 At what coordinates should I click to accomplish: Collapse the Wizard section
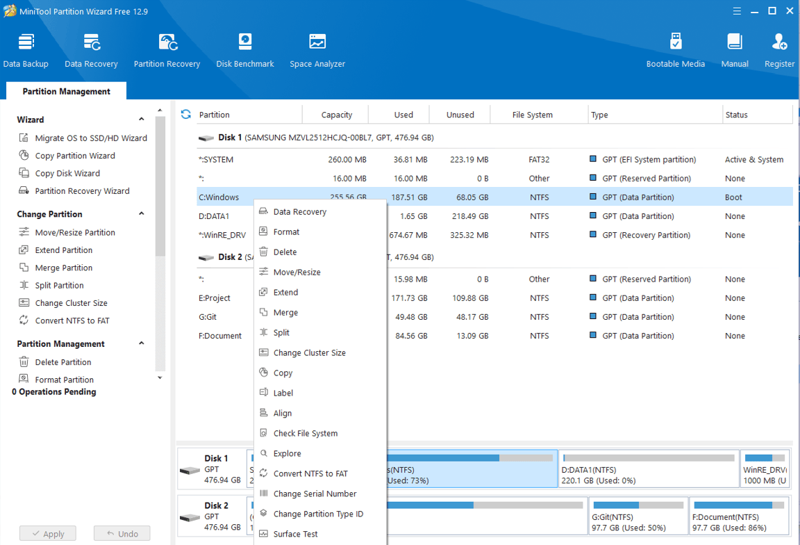click(142, 120)
